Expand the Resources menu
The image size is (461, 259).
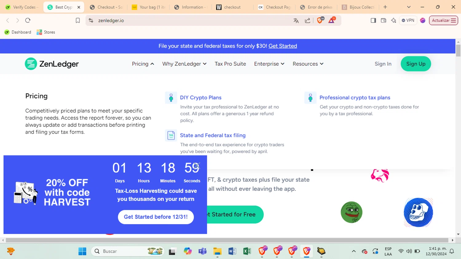pyautogui.click(x=308, y=64)
